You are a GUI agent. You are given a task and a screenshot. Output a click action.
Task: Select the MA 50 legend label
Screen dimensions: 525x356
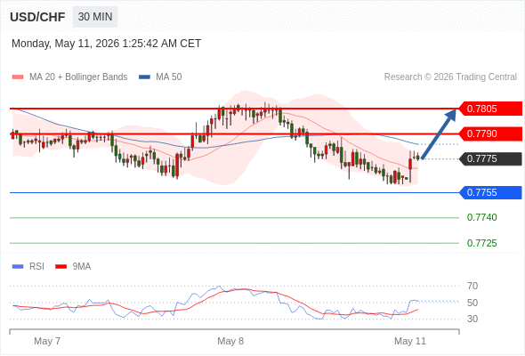(169, 77)
